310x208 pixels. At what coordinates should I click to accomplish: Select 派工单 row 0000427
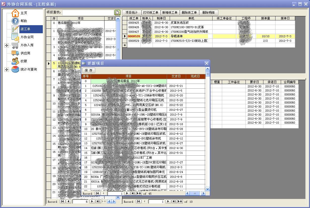pyautogui.click(x=133, y=32)
